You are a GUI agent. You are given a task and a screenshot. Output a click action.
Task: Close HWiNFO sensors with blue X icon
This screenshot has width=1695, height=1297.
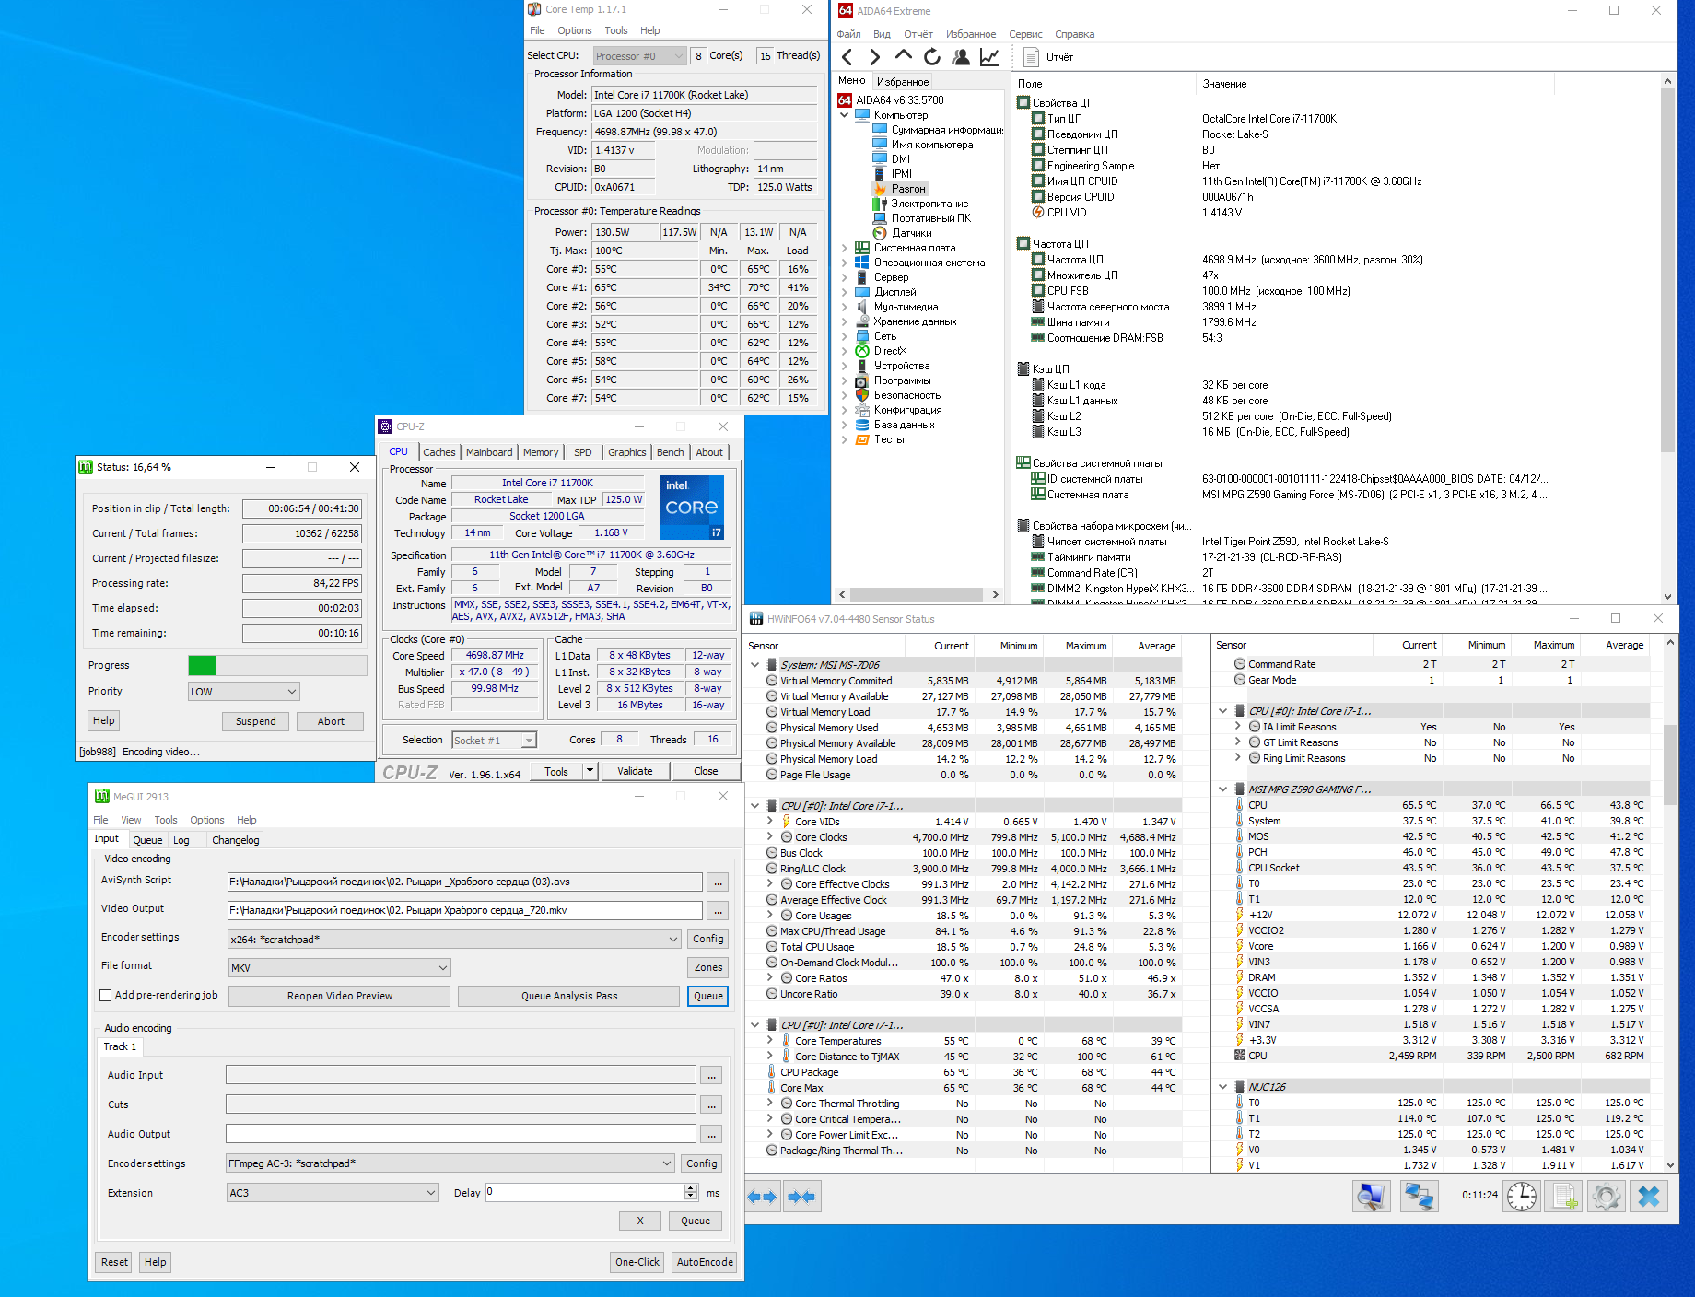pos(1649,1196)
